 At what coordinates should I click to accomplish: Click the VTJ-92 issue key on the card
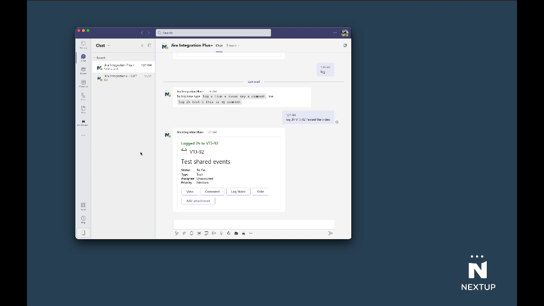coord(197,152)
